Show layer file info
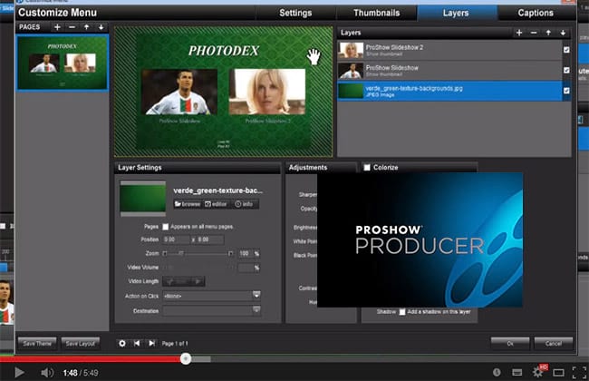This screenshot has height=381, width=589. click(244, 204)
